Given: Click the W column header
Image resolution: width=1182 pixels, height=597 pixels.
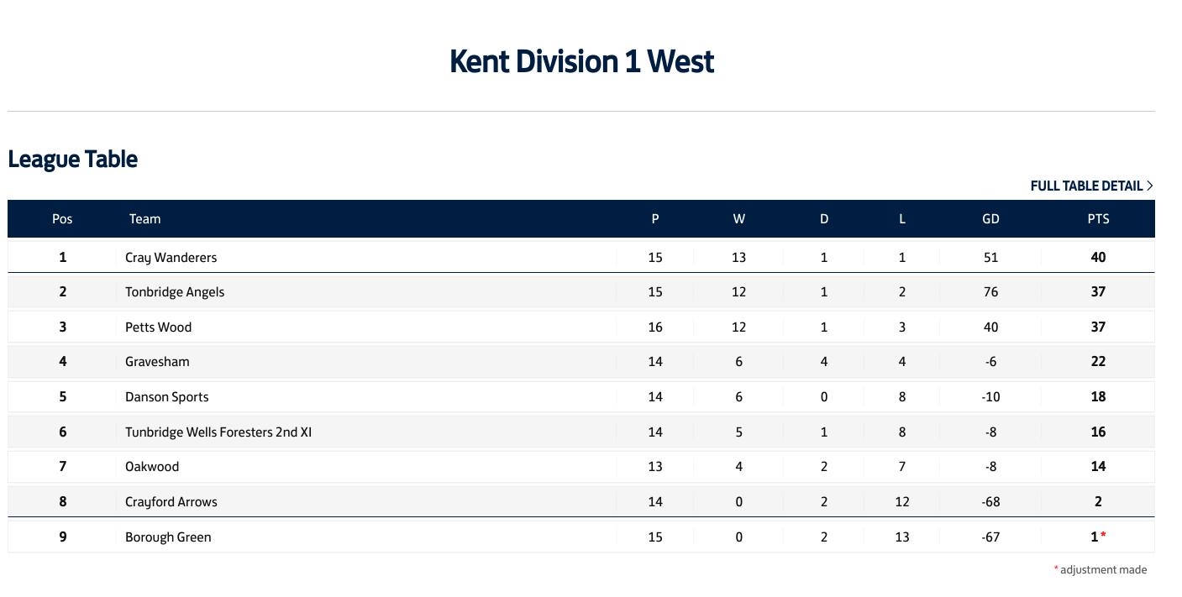Looking at the screenshot, I should (738, 219).
